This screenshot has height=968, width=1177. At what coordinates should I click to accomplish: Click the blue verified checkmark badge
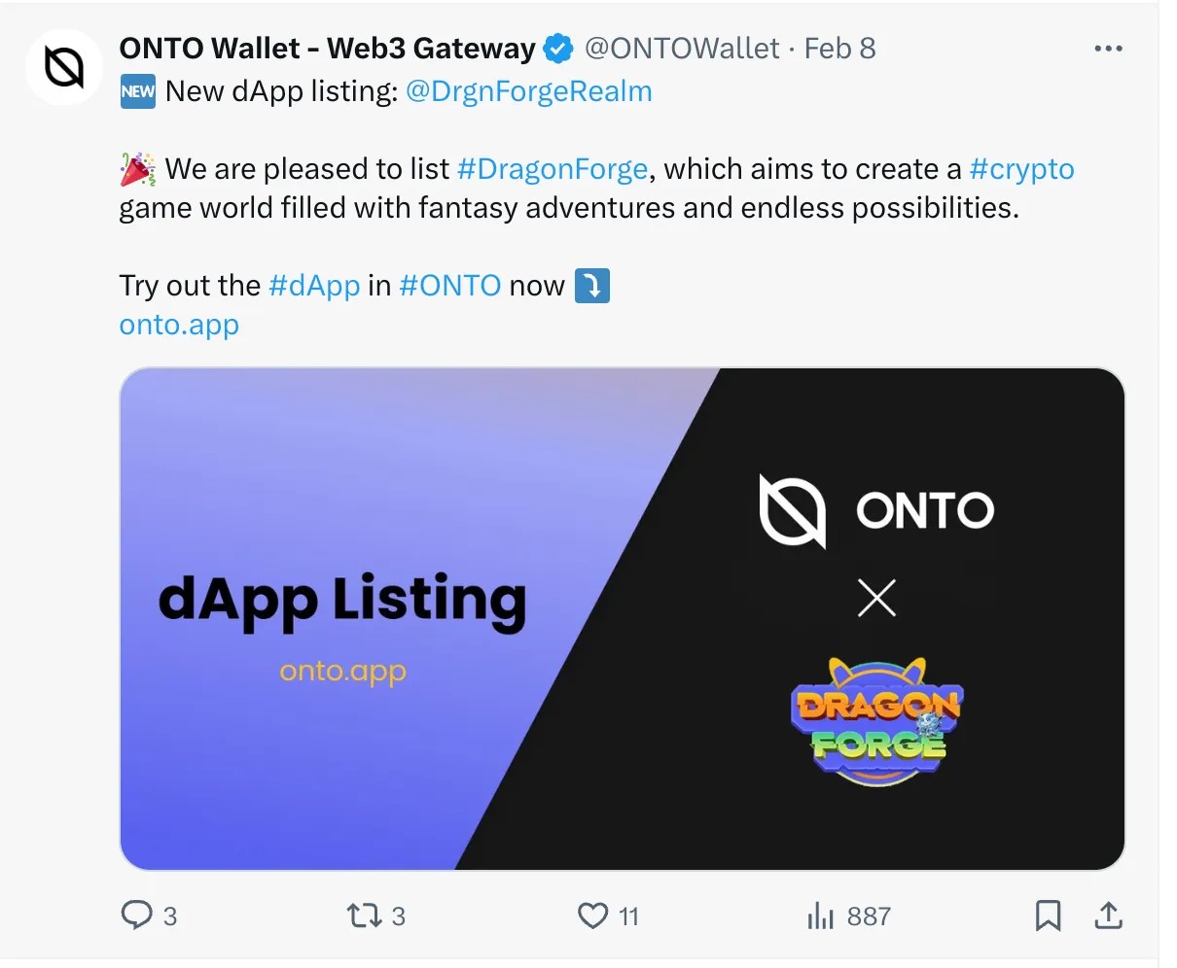(x=557, y=49)
